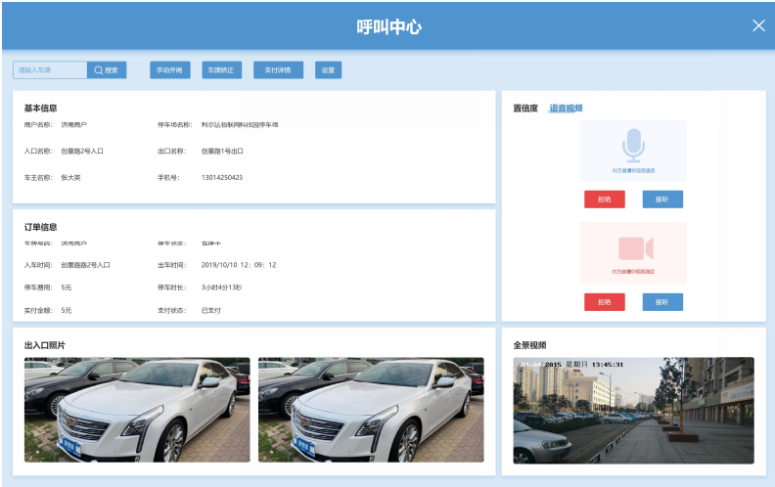Click the video invitation caption under camera

(x=634, y=272)
